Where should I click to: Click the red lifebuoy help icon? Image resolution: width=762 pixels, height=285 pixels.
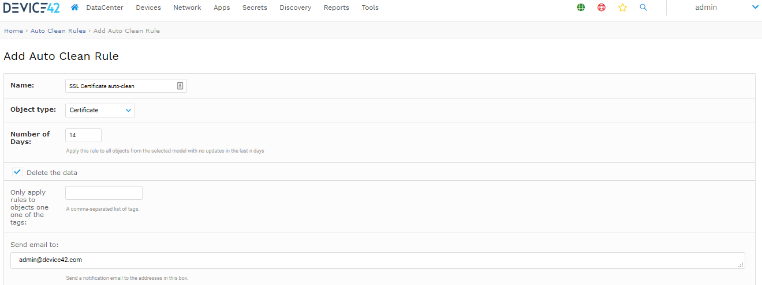[602, 7]
